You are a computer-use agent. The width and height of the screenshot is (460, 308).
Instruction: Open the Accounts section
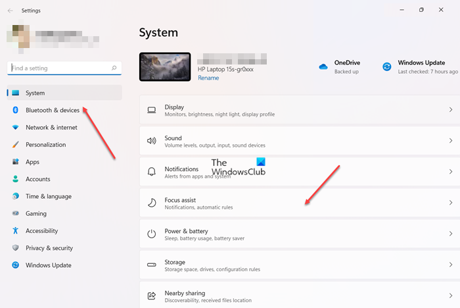(64, 179)
